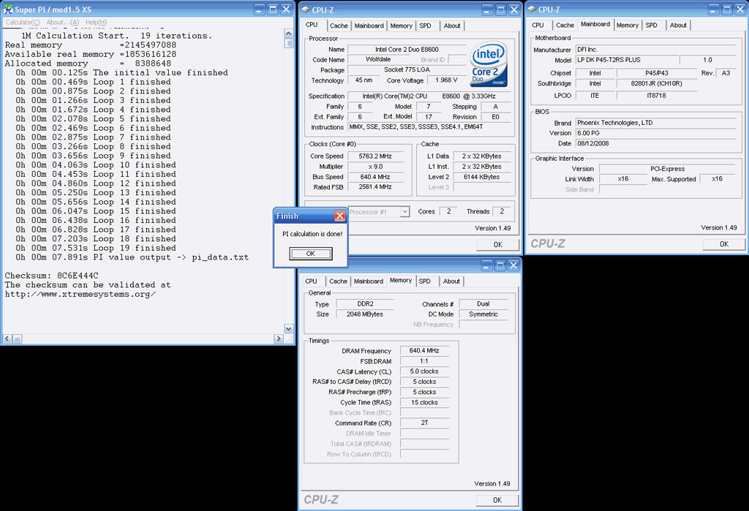The image size is (749, 511).
Task: Select CPU tab in the top middle CPU-Z window
Action: point(312,25)
